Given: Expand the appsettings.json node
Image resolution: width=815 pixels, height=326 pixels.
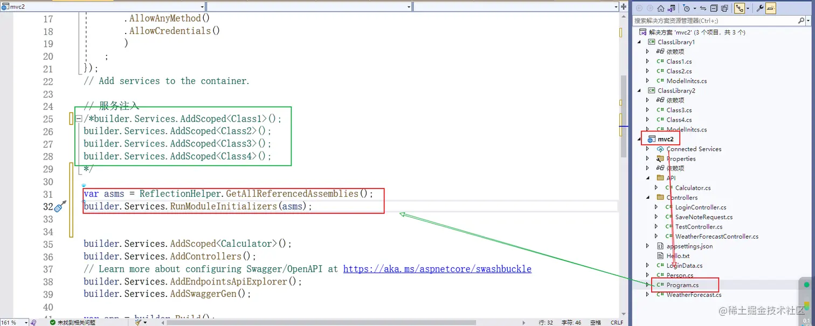Looking at the screenshot, I should point(648,246).
